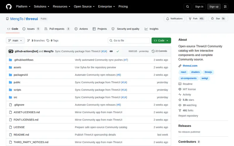Open the appearance settings icon beside Sign up
234x146 pixels.
point(225,6)
